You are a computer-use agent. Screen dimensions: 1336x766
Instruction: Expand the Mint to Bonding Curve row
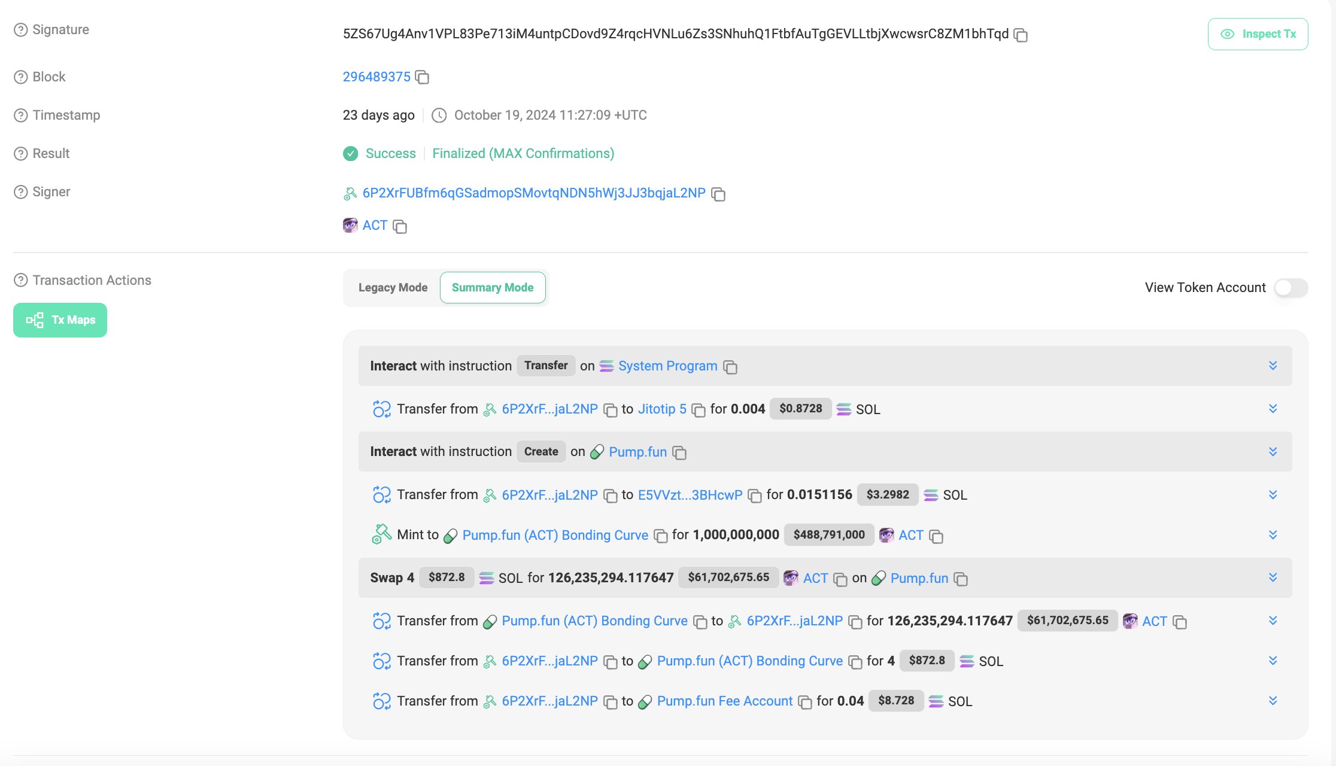click(x=1273, y=535)
